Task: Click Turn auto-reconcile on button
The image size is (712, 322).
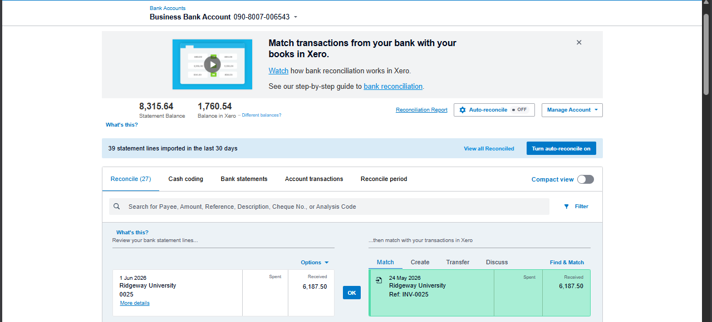Action: pyautogui.click(x=561, y=149)
